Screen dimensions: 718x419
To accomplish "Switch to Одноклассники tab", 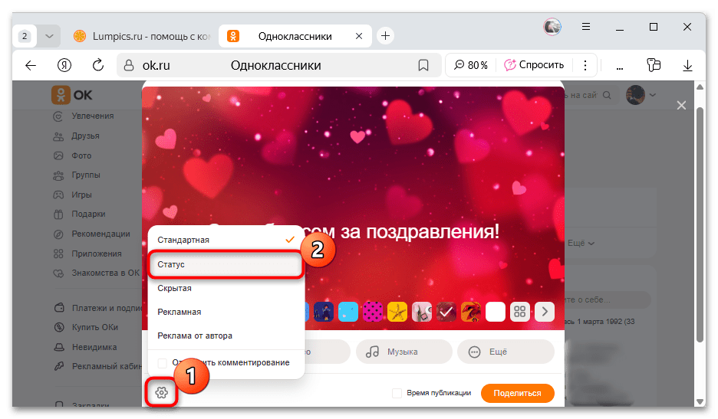I will (x=295, y=36).
